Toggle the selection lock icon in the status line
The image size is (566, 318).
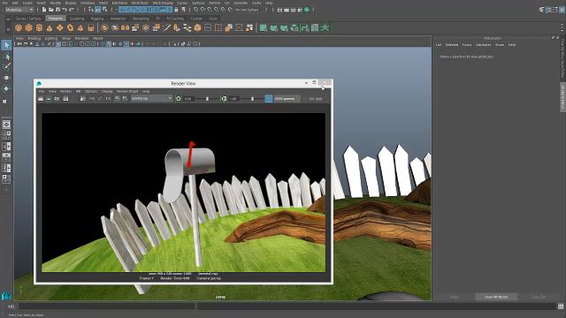pos(176,10)
